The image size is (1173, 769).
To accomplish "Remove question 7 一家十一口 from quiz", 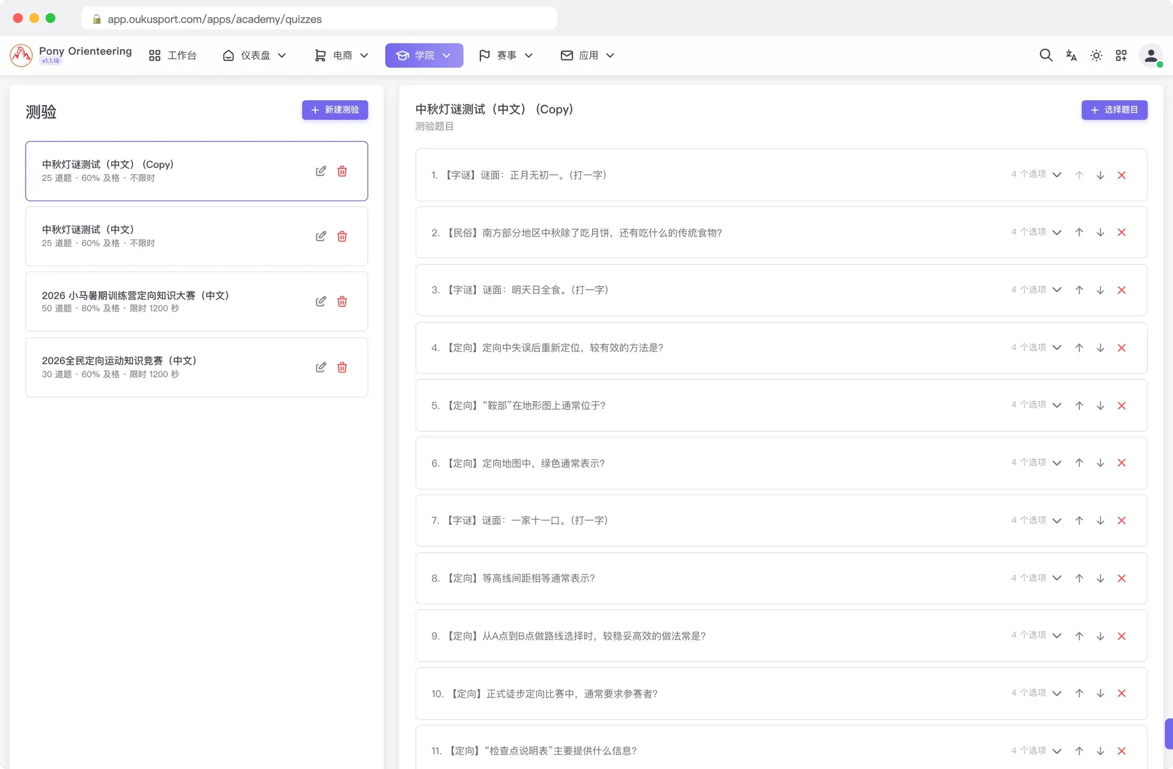I will click(1122, 520).
